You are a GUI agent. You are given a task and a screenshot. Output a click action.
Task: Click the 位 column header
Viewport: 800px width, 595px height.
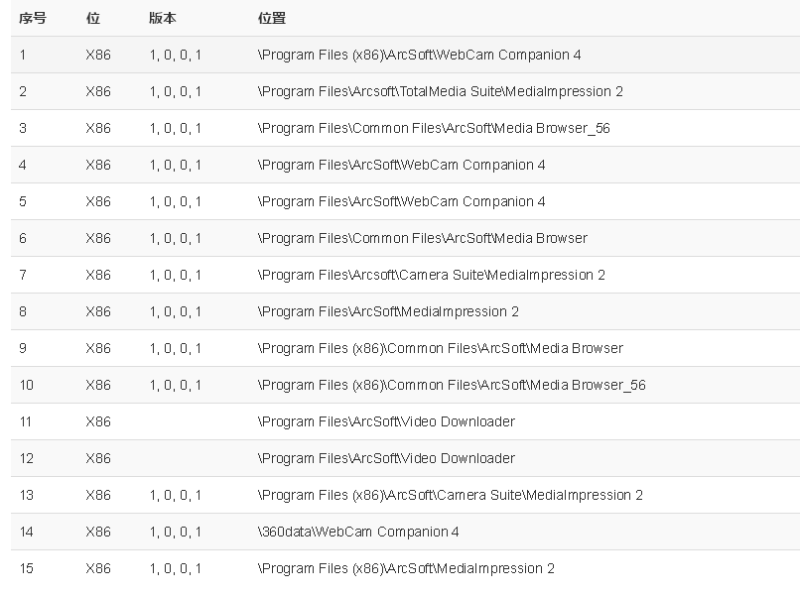tap(93, 19)
